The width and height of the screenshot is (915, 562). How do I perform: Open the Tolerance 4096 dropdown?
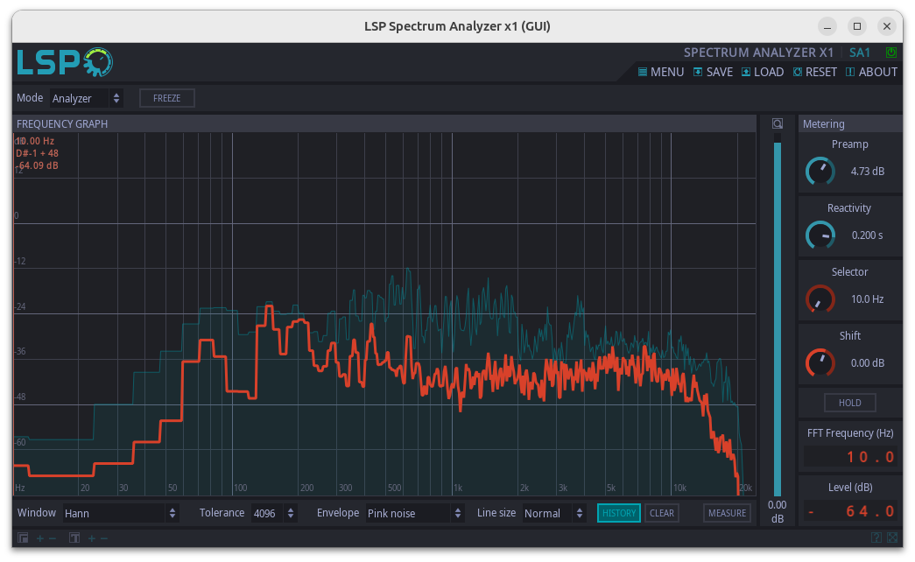(x=274, y=514)
